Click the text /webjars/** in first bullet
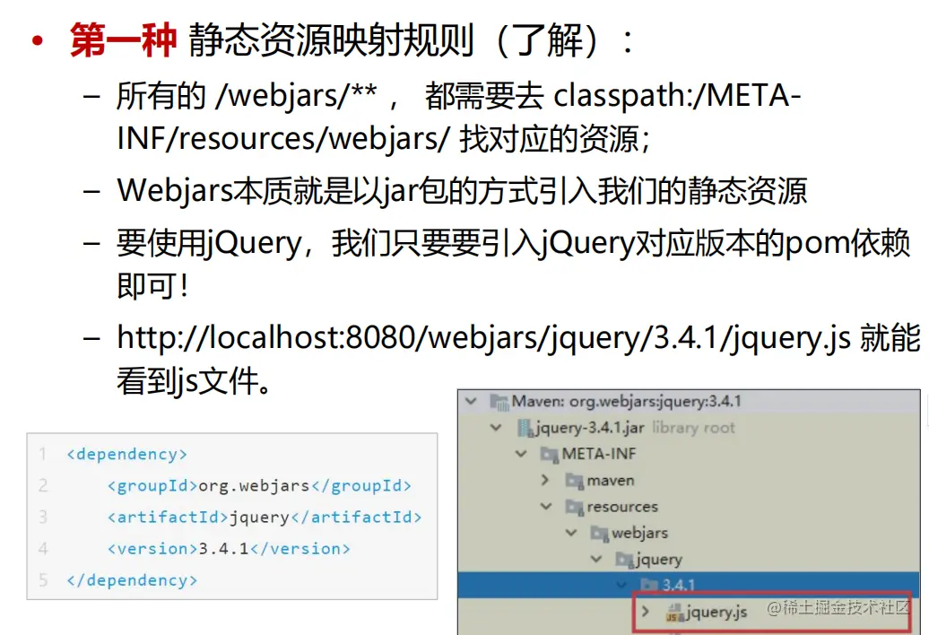The image size is (929, 635). tap(296, 96)
